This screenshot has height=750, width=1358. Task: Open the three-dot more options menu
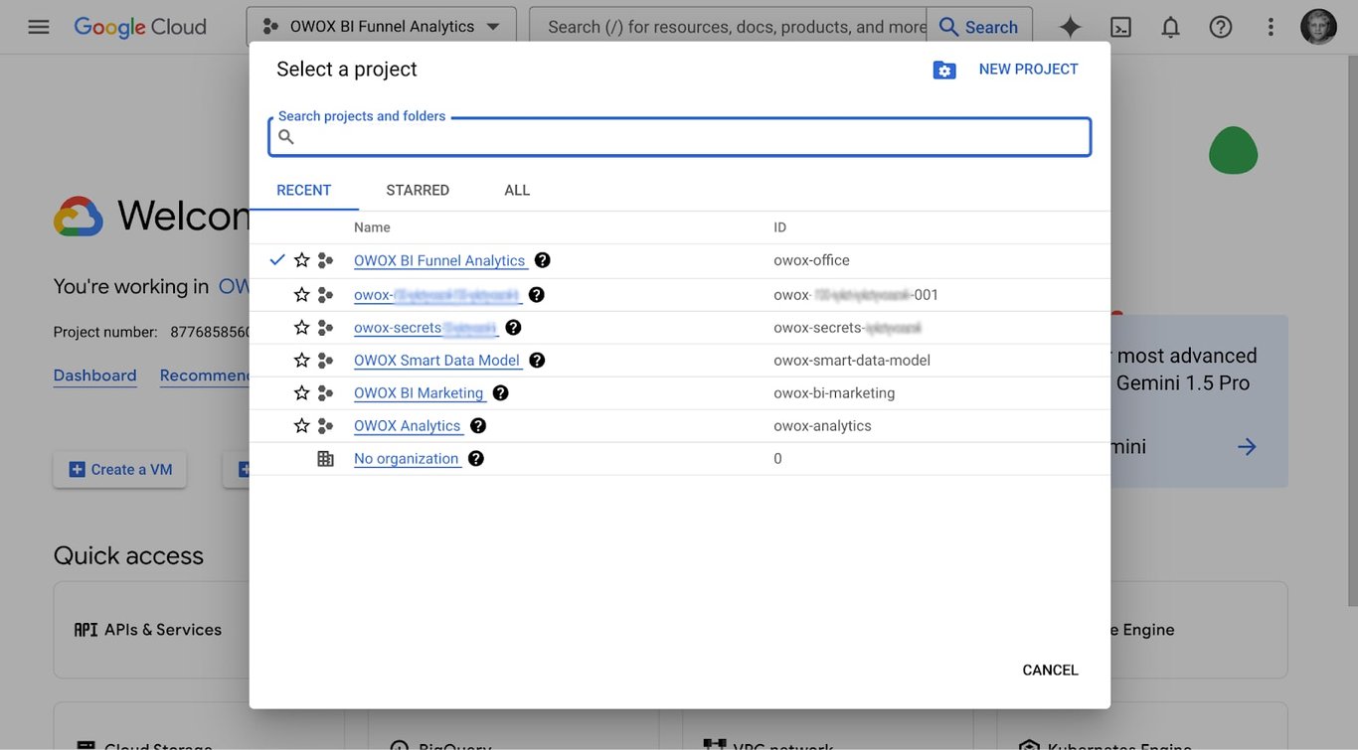[x=1271, y=27]
